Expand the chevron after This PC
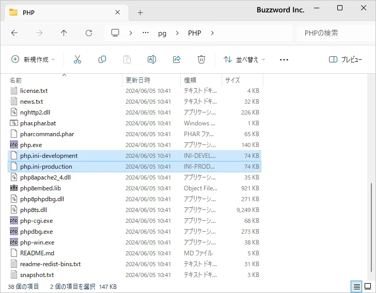Viewport: 376px width, 293px height. point(131,33)
